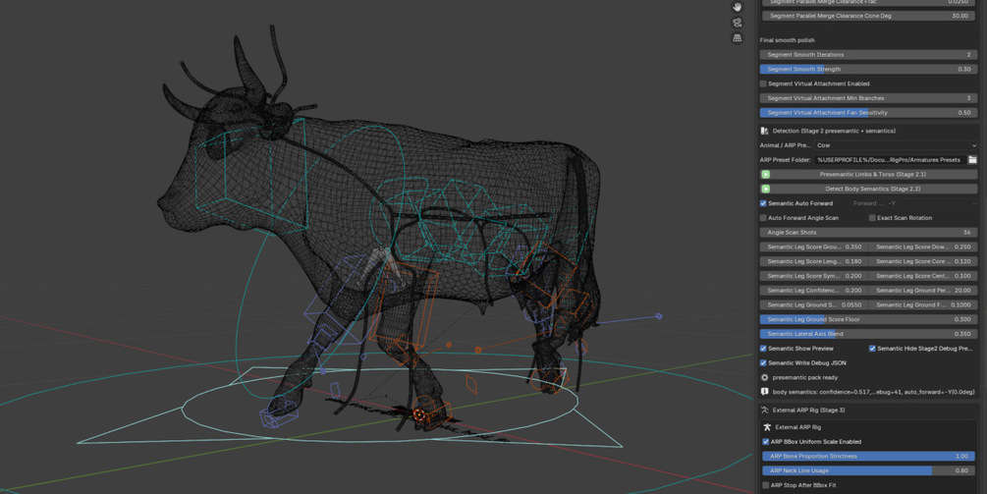Viewport: 987px width, 494px height.
Task: Click the body semantics info icon
Action: tap(764, 392)
